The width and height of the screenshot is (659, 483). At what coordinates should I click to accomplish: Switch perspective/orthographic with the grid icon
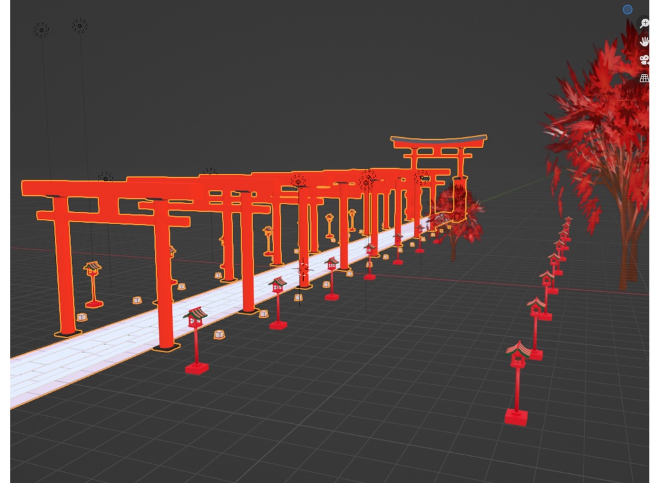pos(644,78)
